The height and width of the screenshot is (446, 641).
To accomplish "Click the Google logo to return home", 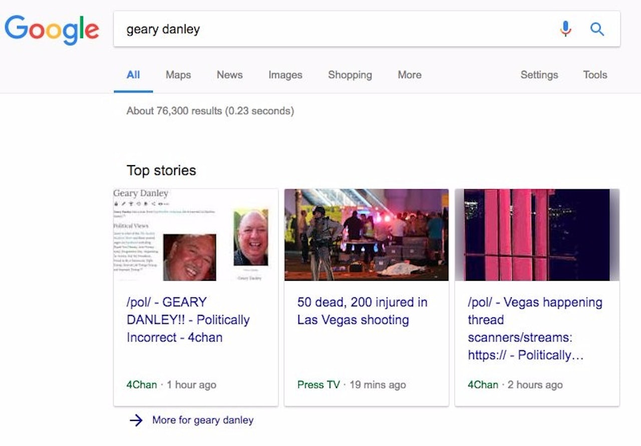I will tap(52, 29).
